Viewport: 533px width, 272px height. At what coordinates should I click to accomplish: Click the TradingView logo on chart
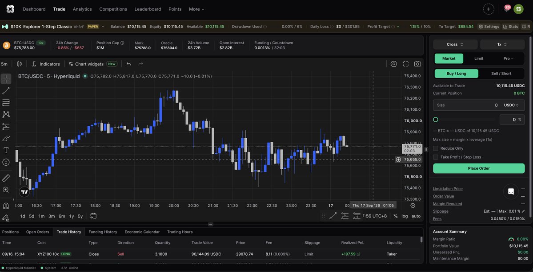pos(24,192)
